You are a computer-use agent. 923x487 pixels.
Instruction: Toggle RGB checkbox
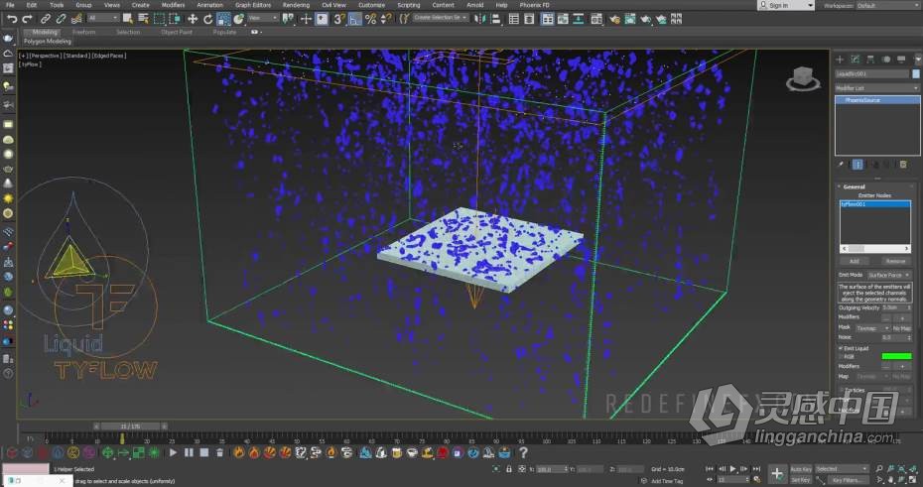[x=841, y=356]
